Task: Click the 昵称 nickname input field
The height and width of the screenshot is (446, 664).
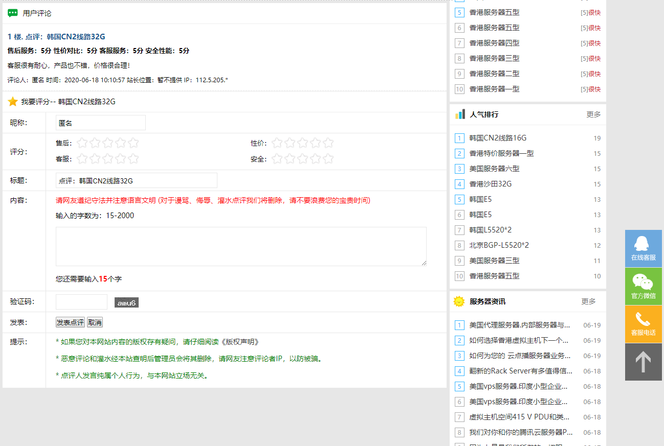Action: (x=101, y=123)
